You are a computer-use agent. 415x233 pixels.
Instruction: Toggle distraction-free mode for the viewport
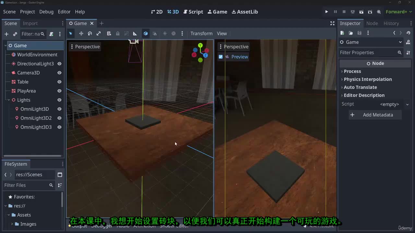coord(332,23)
